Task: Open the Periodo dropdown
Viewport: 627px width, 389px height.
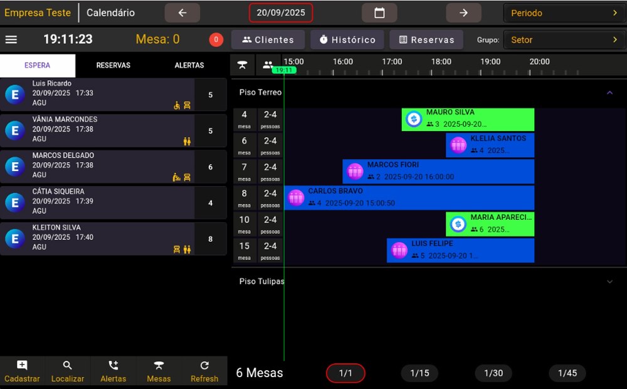Action: click(x=564, y=13)
